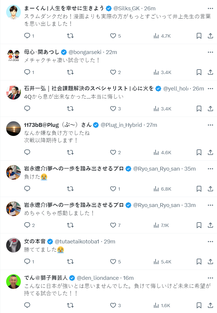
Task: Like the めちゃくちゃ感動しました tweet
Action: pyautogui.click(x=113, y=225)
